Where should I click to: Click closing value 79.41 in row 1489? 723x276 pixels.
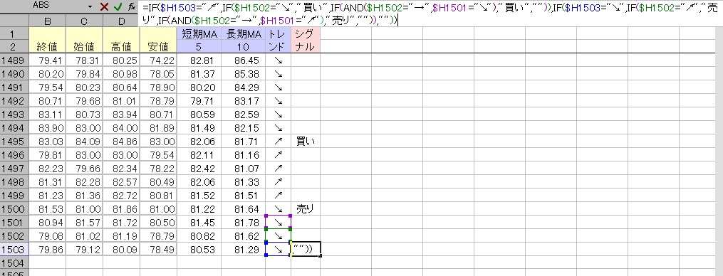[48, 60]
